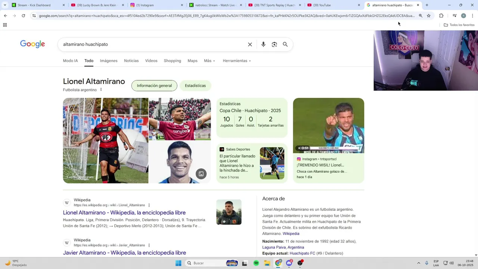Switch to the Videos search tab

151,61
